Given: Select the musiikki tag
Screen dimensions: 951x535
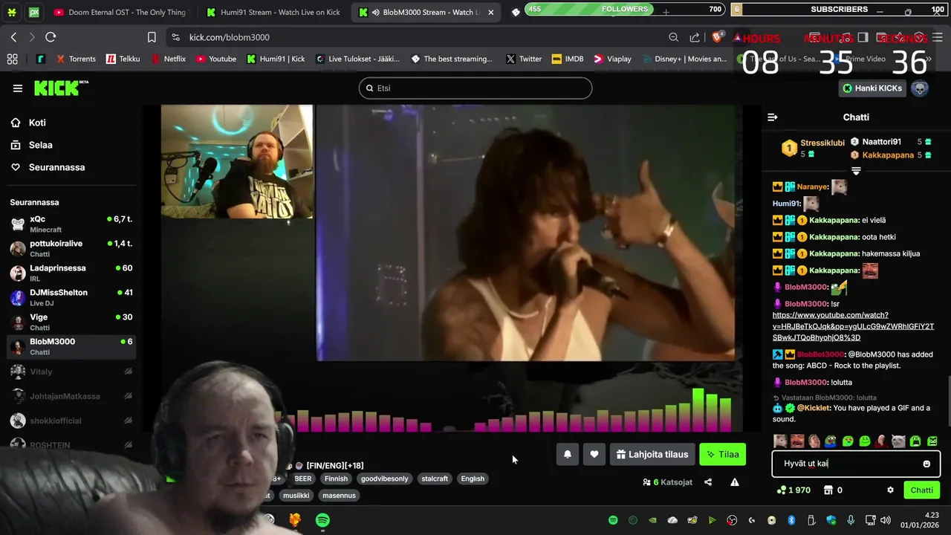Looking at the screenshot, I should click(x=296, y=496).
